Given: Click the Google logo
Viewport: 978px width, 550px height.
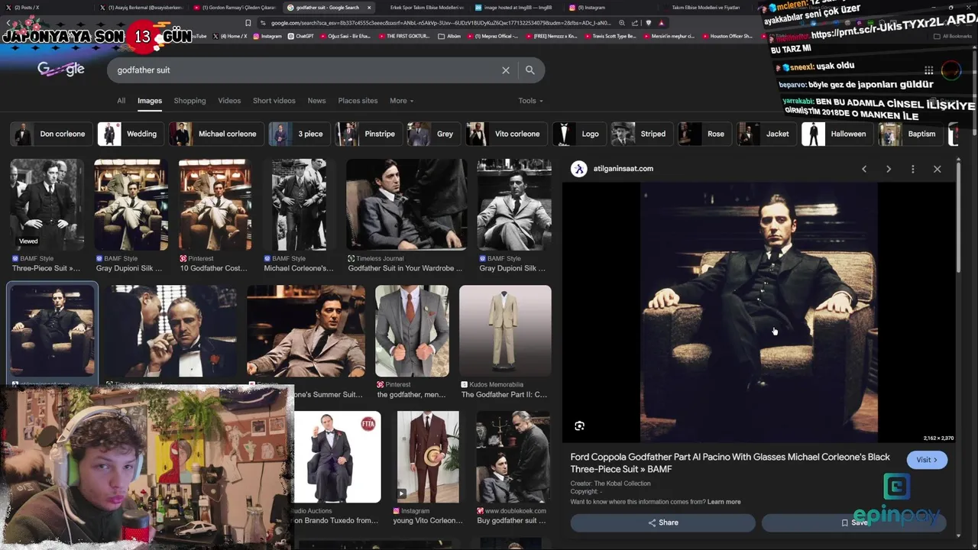Looking at the screenshot, I should pyautogui.click(x=61, y=70).
